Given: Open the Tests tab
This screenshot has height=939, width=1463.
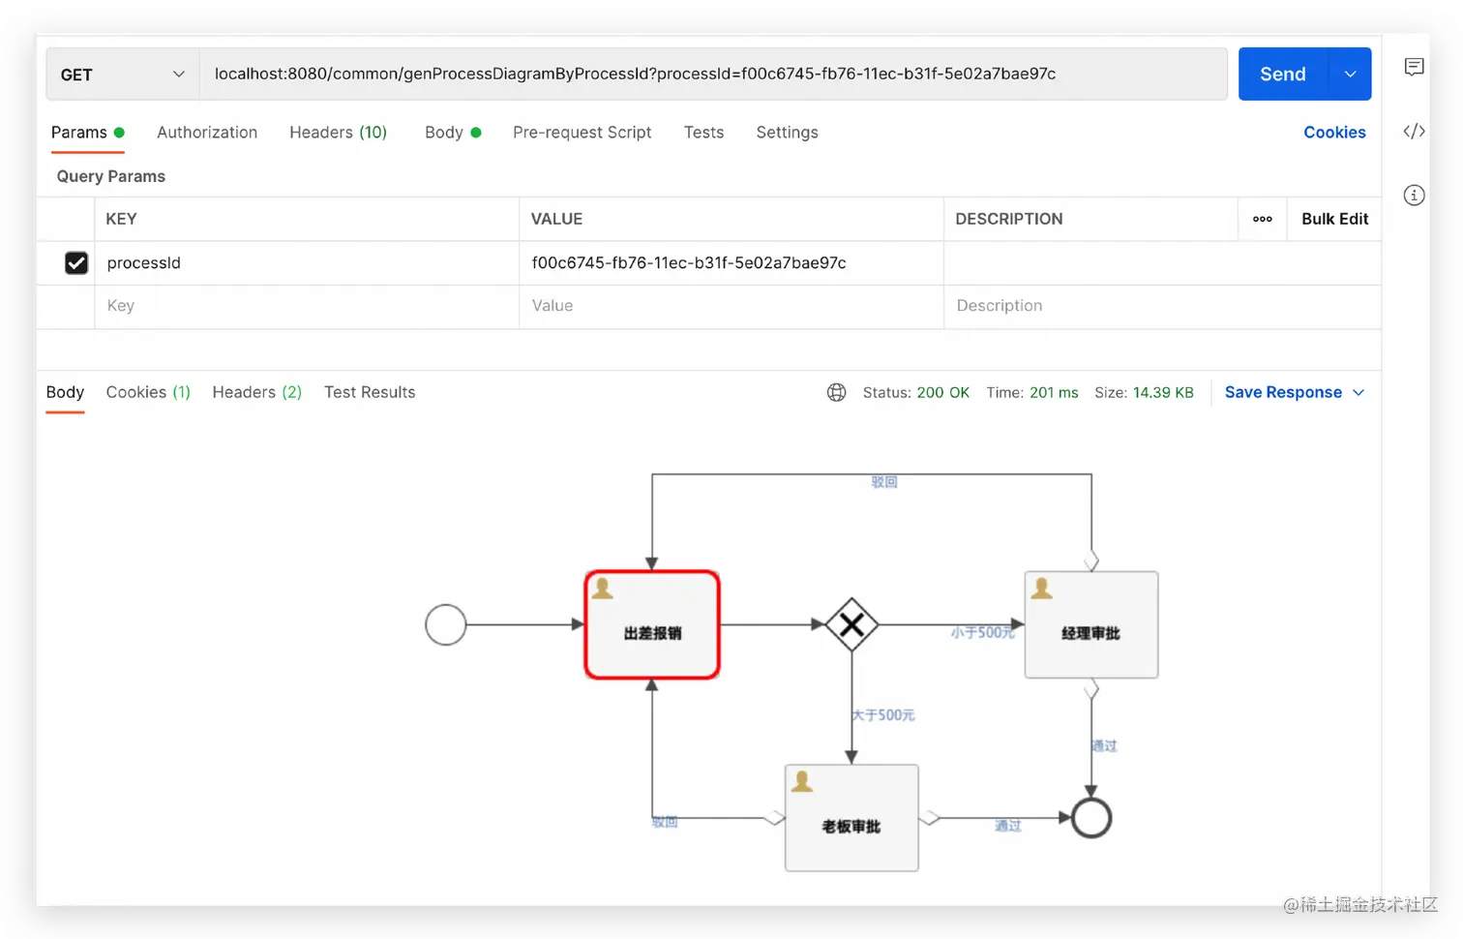Looking at the screenshot, I should click(x=703, y=133).
